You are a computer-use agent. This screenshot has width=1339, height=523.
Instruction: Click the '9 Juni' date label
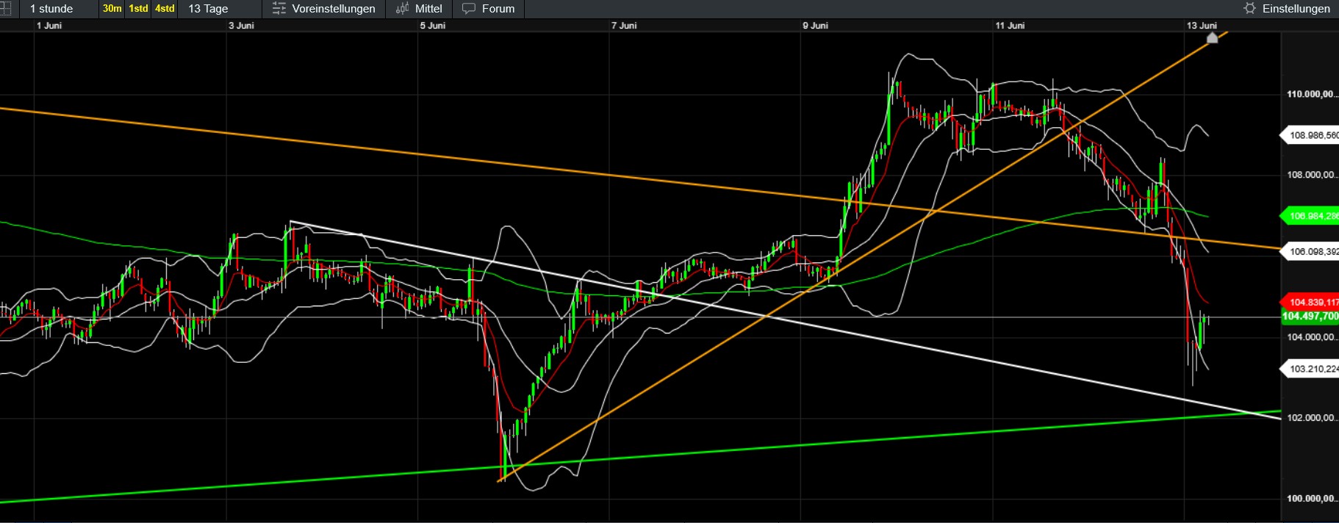coord(815,26)
